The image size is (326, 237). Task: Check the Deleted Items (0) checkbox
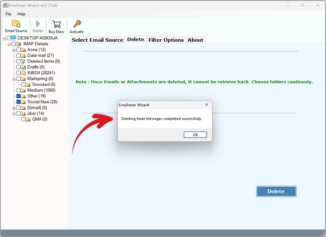(18, 61)
